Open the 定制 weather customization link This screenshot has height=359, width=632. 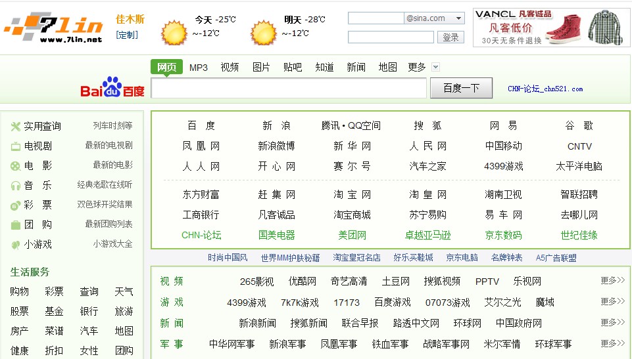(x=127, y=35)
